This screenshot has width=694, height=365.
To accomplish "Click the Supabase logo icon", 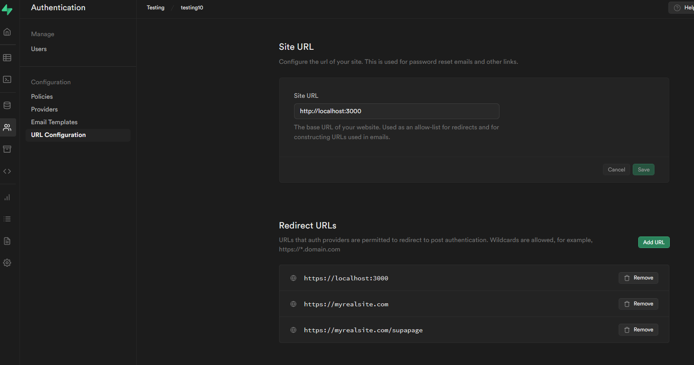I will pyautogui.click(x=7, y=9).
